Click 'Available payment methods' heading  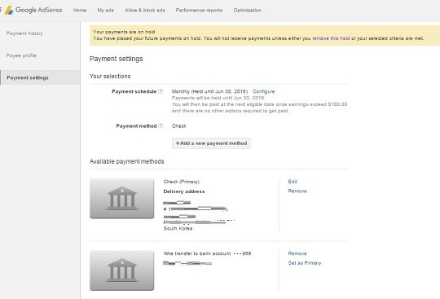(126, 161)
